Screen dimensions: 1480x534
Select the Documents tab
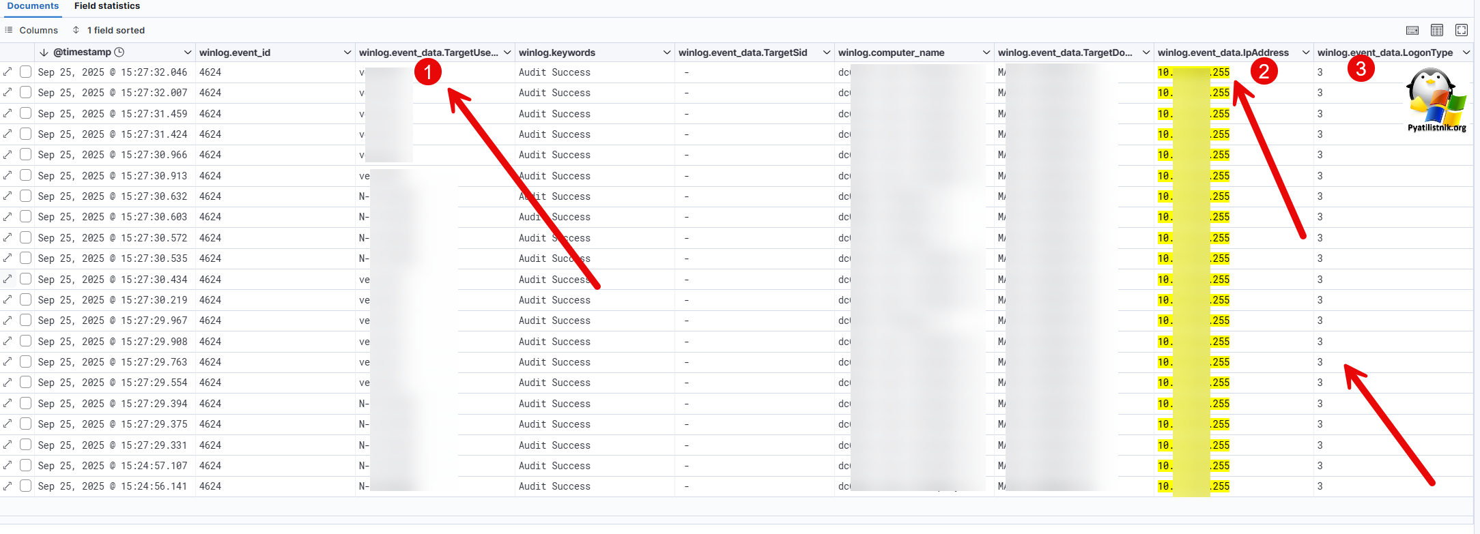coord(33,6)
